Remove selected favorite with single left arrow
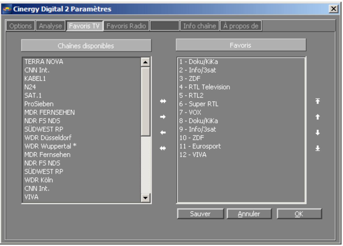The image size is (343, 246). pyautogui.click(x=163, y=132)
